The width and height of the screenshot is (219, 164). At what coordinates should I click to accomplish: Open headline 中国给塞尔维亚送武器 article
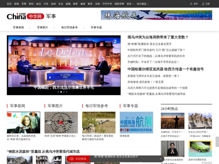click(165, 69)
